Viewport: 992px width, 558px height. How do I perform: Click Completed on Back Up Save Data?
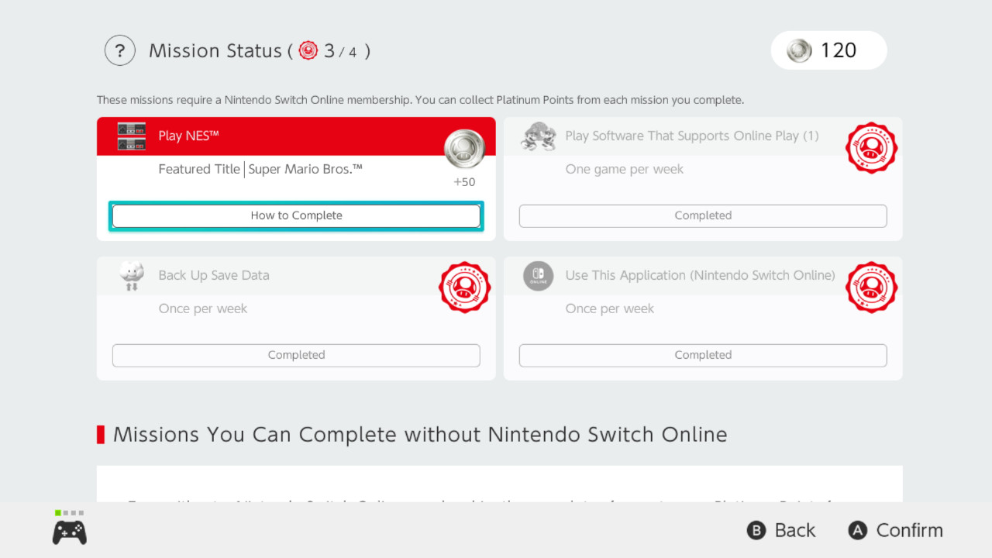pyautogui.click(x=296, y=355)
